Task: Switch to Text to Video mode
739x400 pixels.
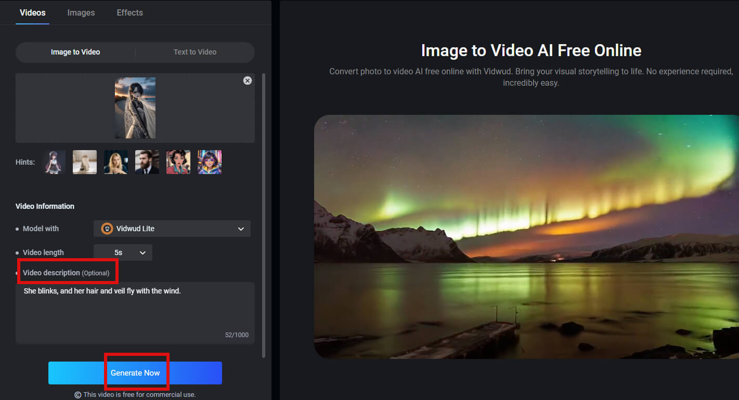Action: [195, 52]
